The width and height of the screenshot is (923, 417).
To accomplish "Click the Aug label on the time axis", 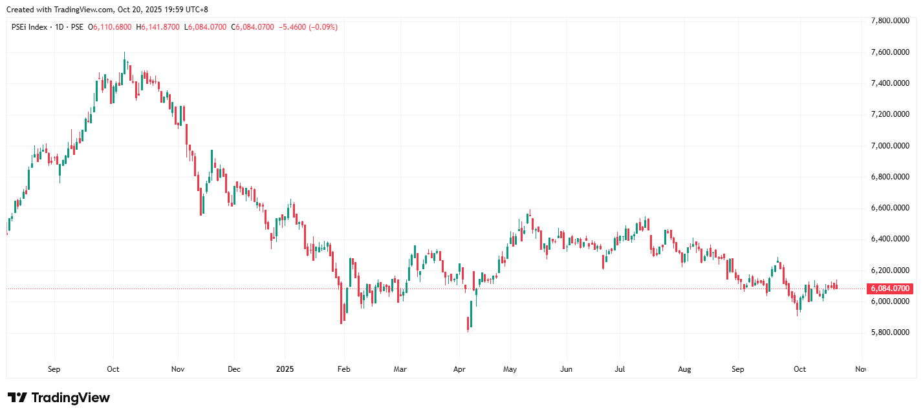I will [685, 370].
